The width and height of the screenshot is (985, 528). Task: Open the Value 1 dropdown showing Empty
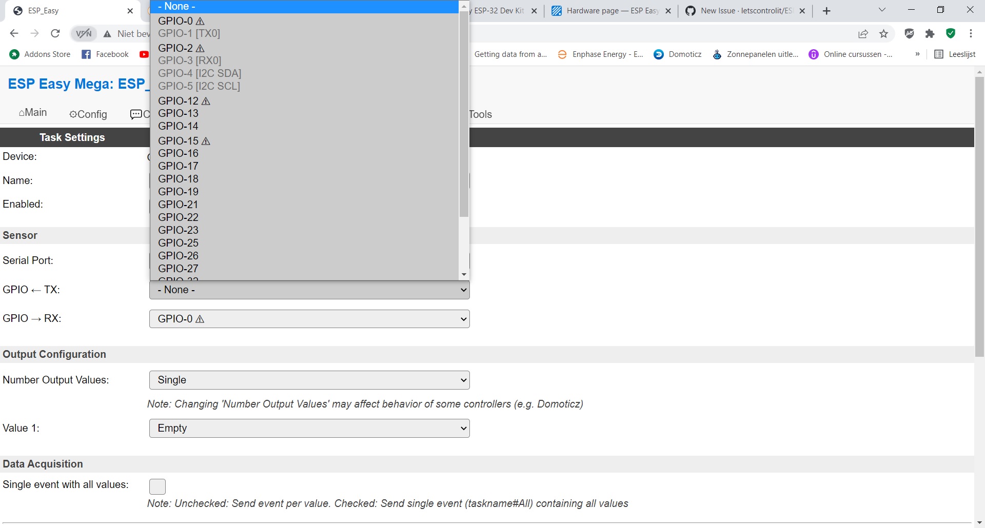point(308,428)
